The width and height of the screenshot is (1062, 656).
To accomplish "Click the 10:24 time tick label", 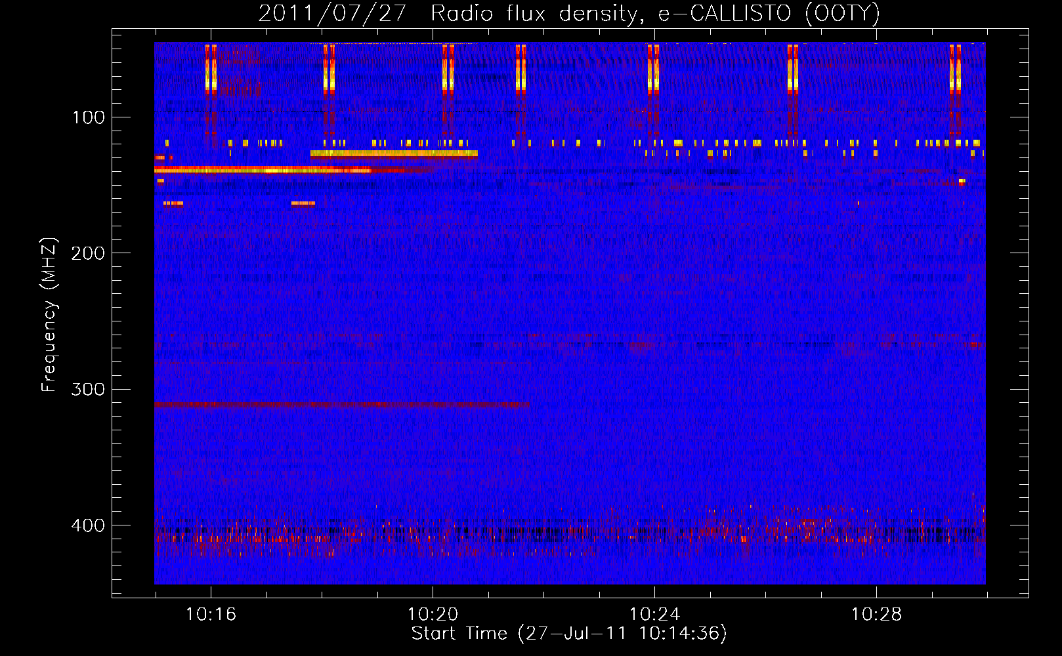I will (654, 614).
